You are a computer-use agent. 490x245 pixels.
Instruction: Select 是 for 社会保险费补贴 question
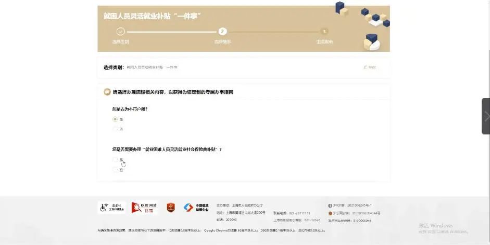pyautogui.click(x=115, y=160)
